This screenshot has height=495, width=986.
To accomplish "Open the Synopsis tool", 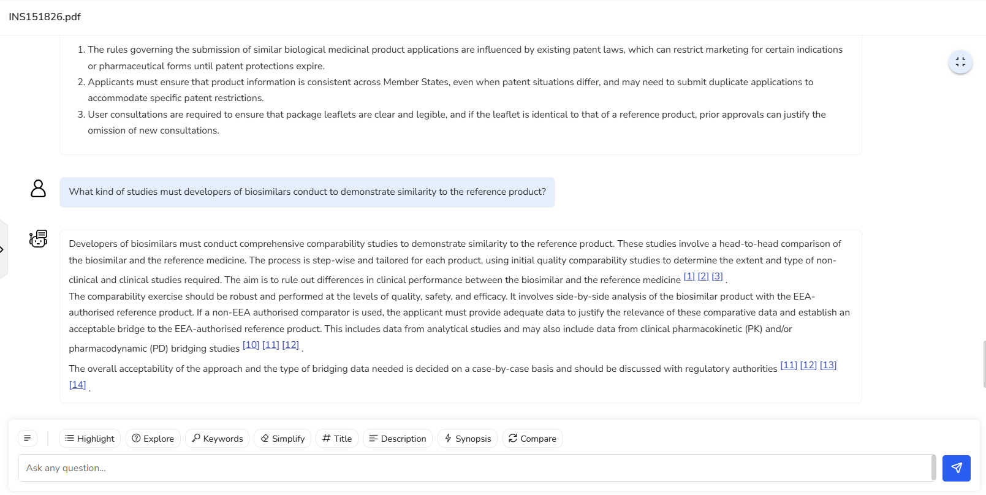I will click(x=468, y=439).
